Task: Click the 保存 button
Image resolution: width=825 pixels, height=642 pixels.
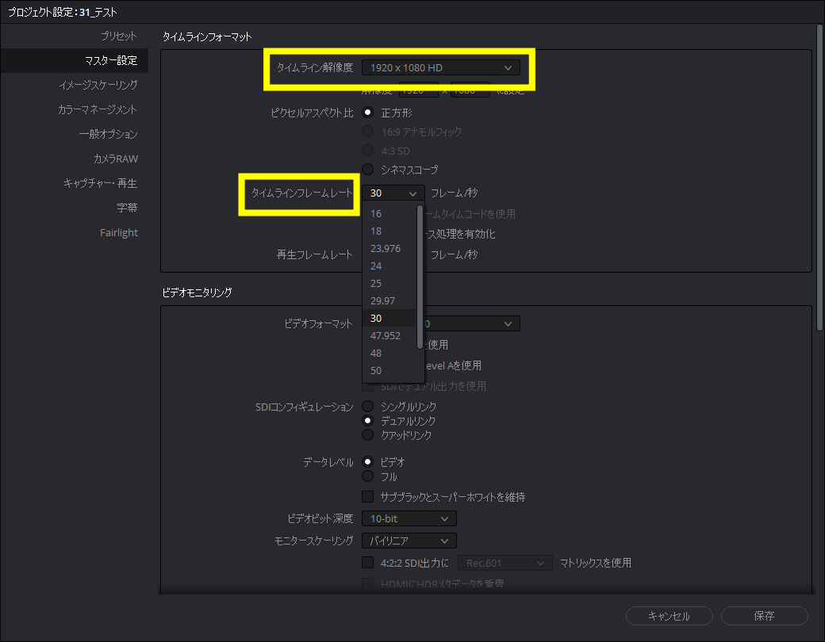Action: click(x=764, y=616)
